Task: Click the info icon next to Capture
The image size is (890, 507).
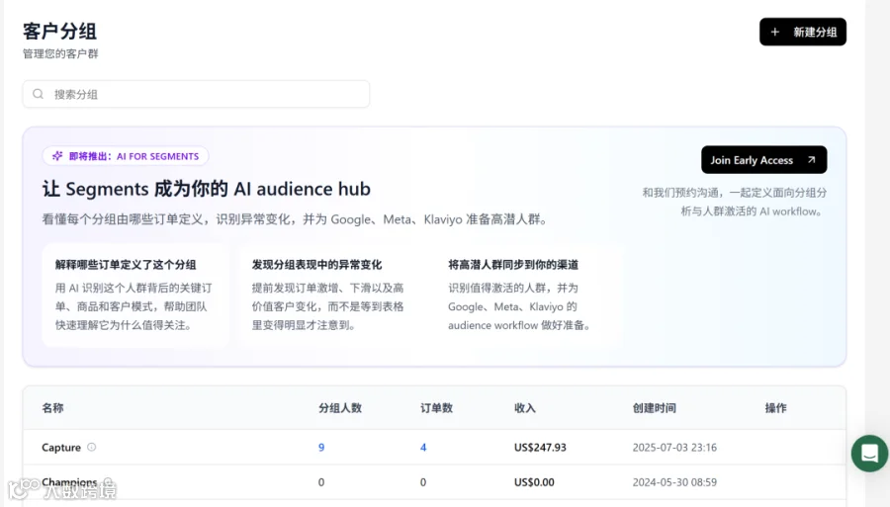Action: click(91, 447)
